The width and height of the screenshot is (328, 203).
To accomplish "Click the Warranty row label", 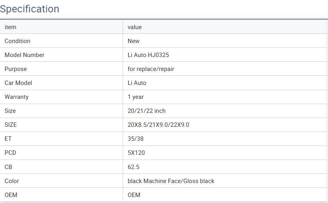I will [x=16, y=97].
